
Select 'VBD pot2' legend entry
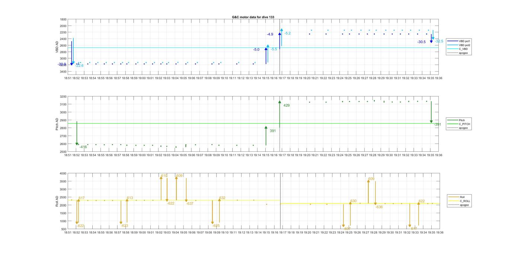[x=458, y=45]
